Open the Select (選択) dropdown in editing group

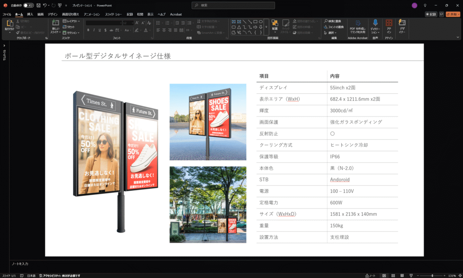tap(331, 32)
